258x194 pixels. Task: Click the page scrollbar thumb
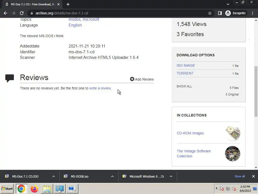[256, 91]
